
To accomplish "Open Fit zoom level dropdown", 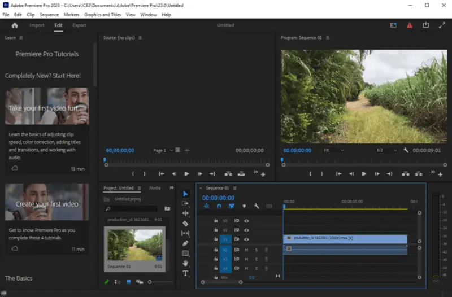I will [333, 150].
